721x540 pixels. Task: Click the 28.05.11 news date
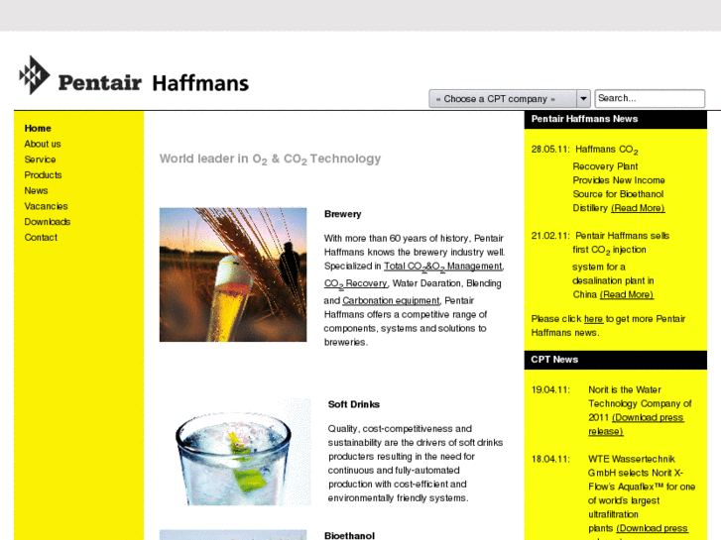pyautogui.click(x=550, y=150)
